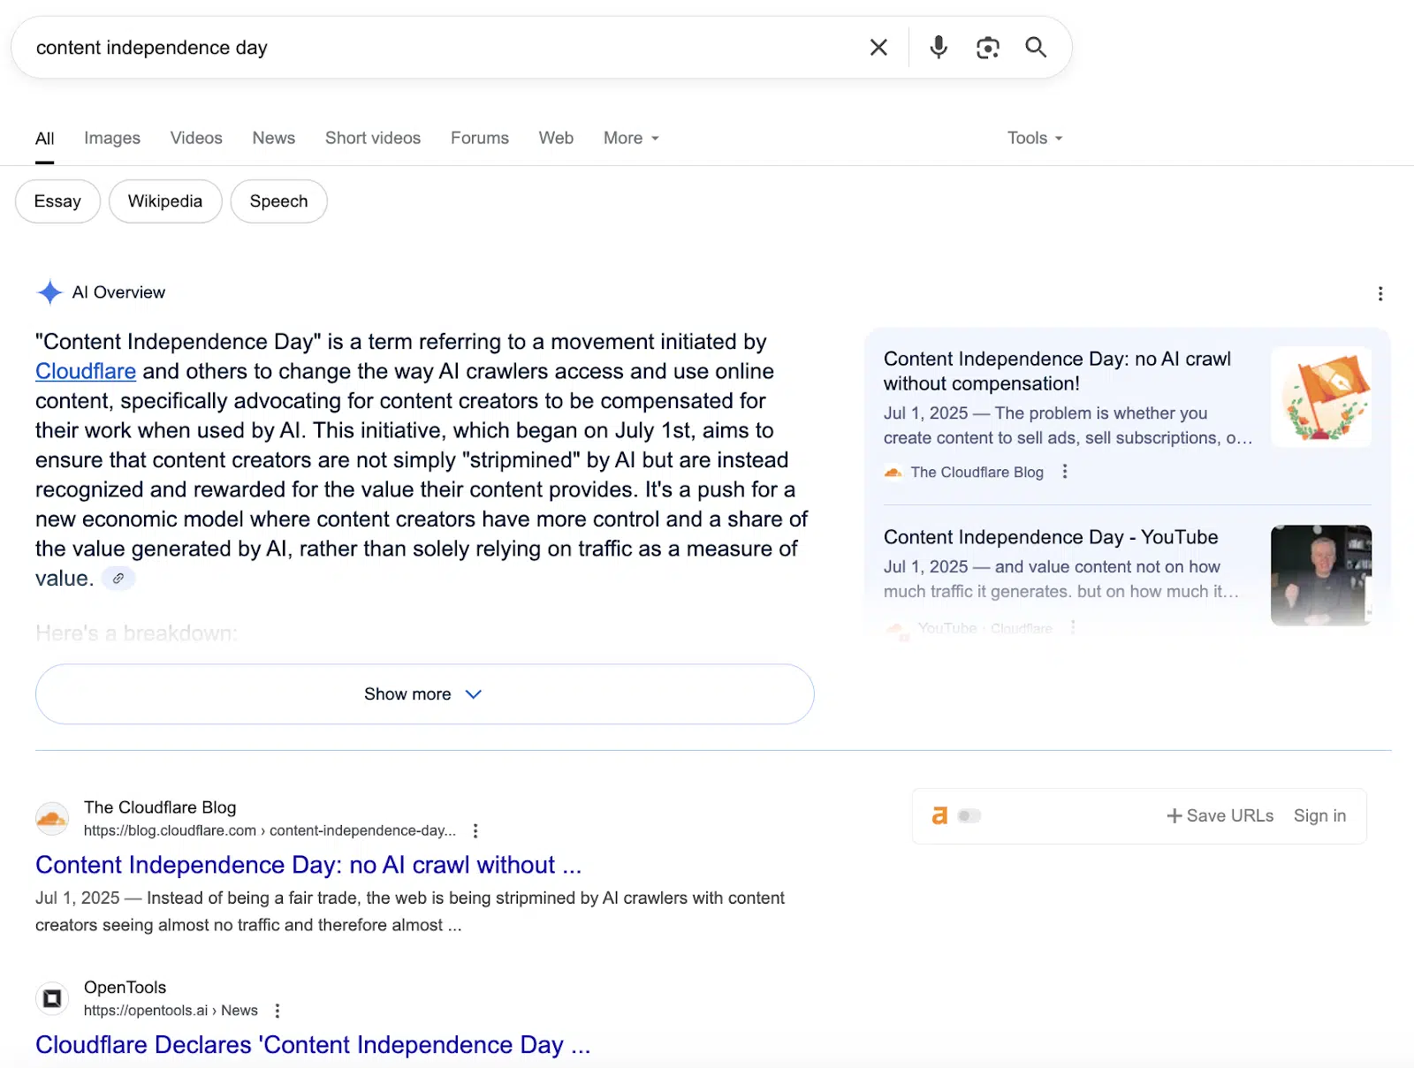
Task: Click Cloudflare favicon in the AI Overview source card
Action: (893, 473)
